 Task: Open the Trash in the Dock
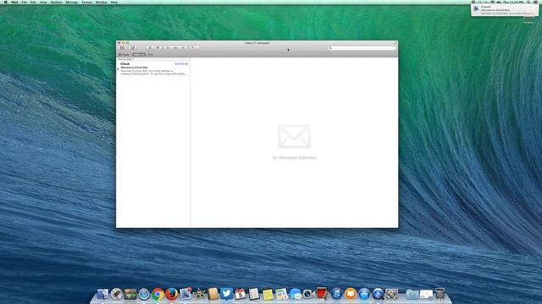[440, 294]
